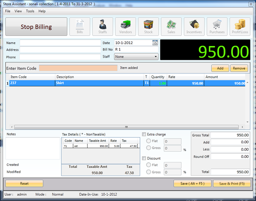Open the Sales cash icon
Screen dimensions: 256x201
tap(171, 27)
